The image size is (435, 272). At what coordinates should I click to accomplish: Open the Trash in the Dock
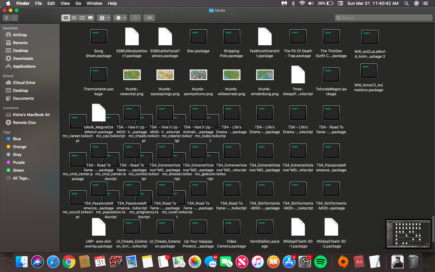pos(413,262)
